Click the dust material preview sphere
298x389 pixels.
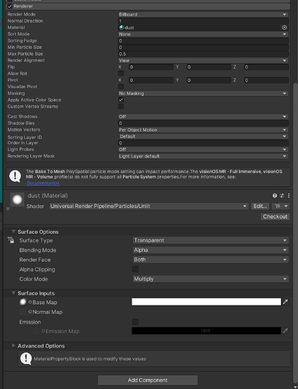pos(17,200)
